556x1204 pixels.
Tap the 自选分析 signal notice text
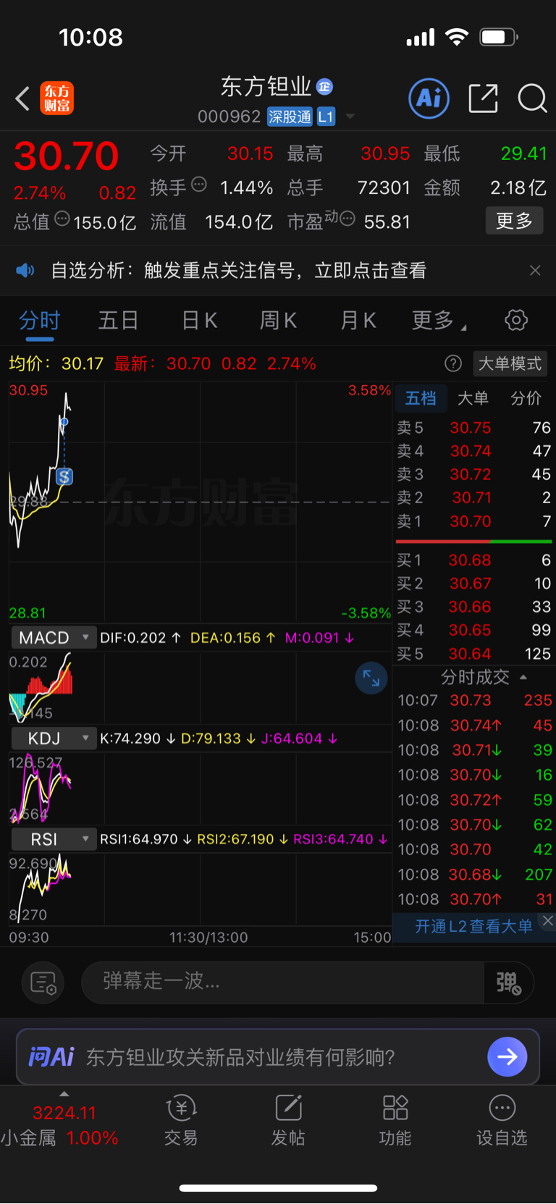coord(239,271)
